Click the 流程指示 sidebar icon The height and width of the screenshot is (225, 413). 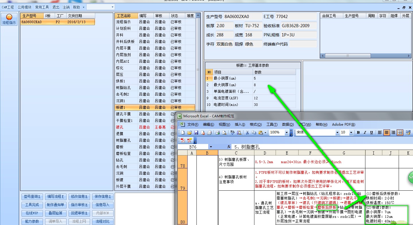pyautogui.click(x=9, y=19)
